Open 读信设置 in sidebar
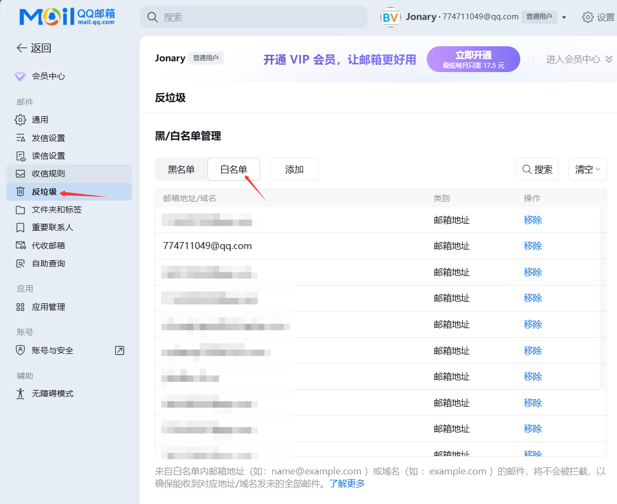Image resolution: width=617 pixels, height=504 pixels. (69, 156)
